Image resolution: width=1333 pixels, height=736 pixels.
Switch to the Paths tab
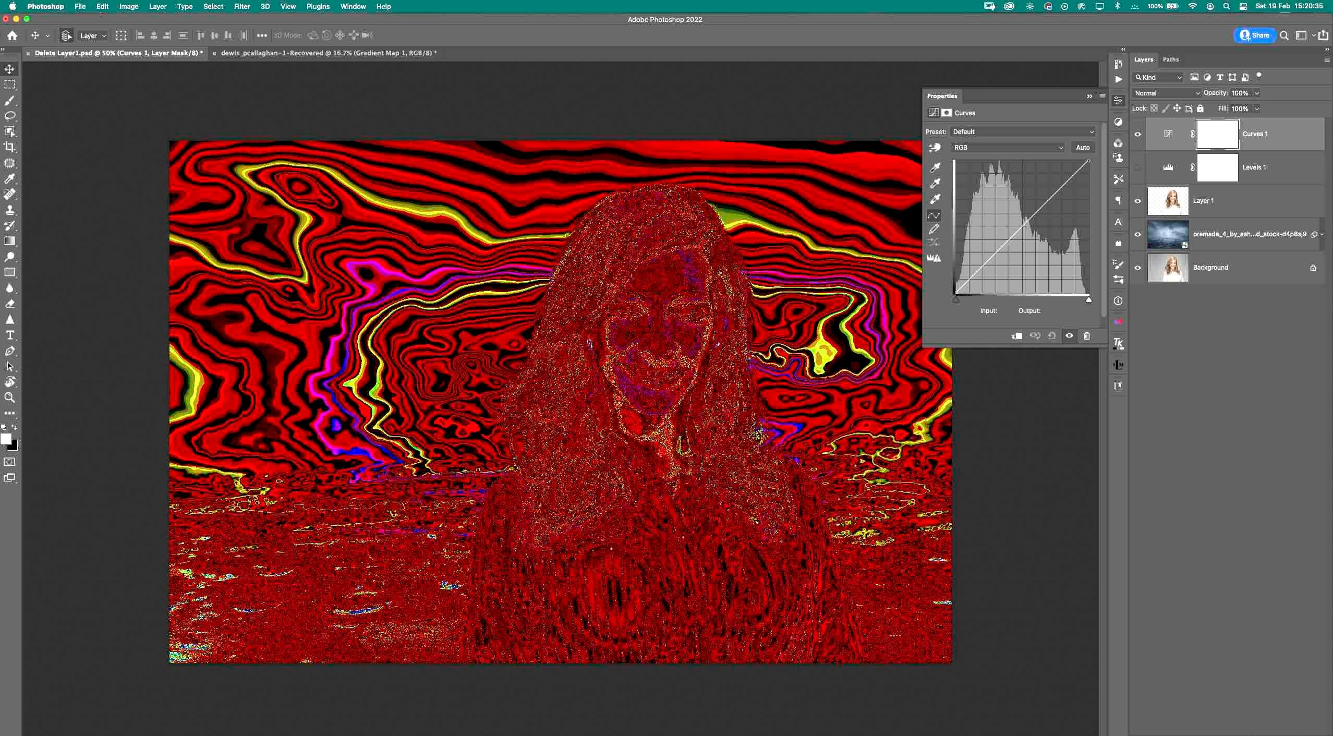[1170, 59]
